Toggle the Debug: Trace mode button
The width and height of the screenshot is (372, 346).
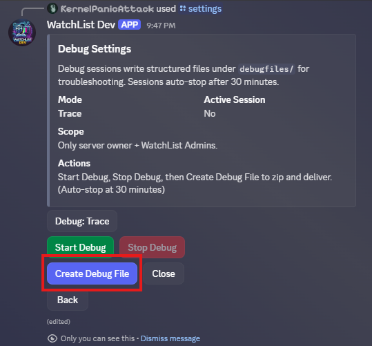click(82, 221)
